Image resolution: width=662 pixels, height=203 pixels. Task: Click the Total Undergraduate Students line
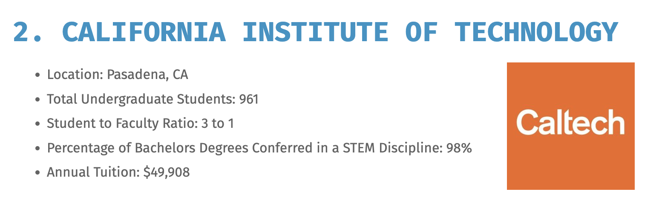153,99
